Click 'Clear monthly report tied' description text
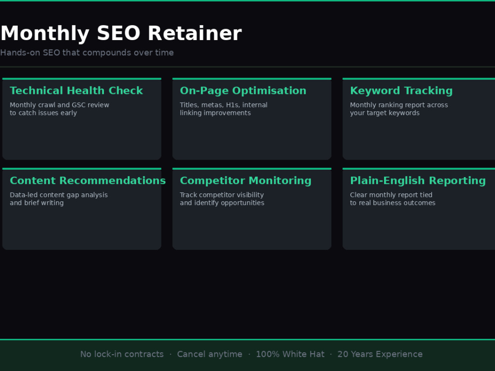This screenshot has width=495, height=371. (391, 195)
